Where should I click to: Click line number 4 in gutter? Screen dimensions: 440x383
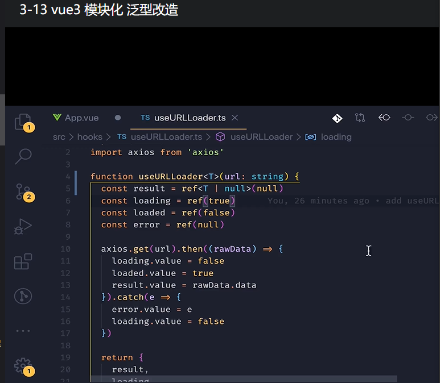click(68, 177)
